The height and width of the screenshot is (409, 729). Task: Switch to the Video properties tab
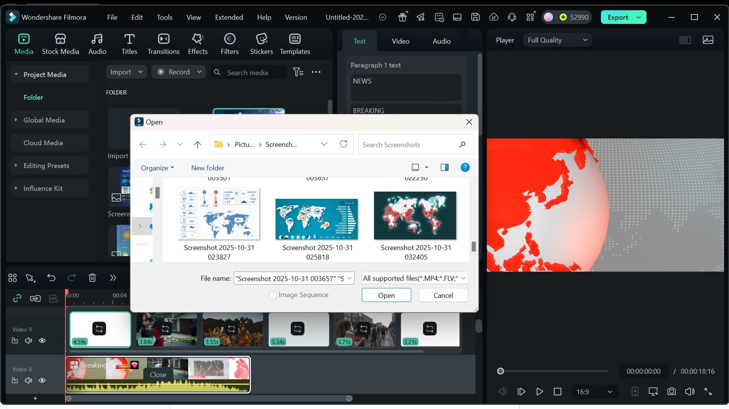(401, 41)
